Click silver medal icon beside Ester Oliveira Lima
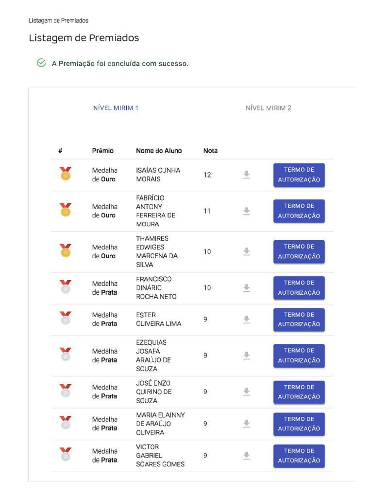373x498 pixels. coord(66,319)
